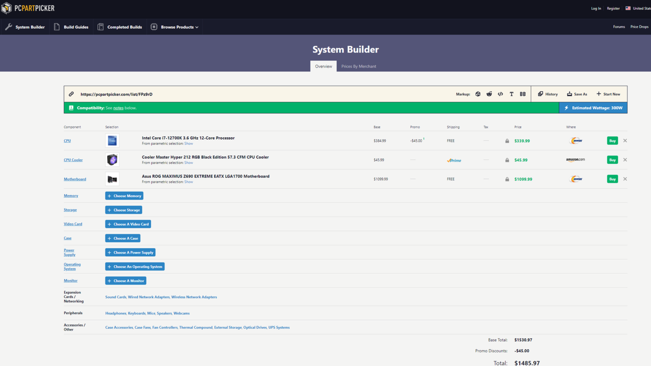Viewport: 651px width, 366px height.
Task: Click the Newegg logo in the Motherboard row
Action: pos(576,179)
